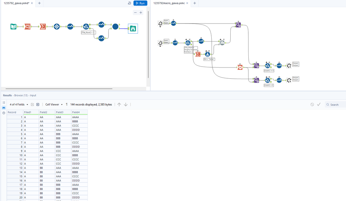Image resolution: width=346 pixels, height=201 pixels.
Task: Select the Filter tool labeled [Count] = 0
Action: (268, 80)
